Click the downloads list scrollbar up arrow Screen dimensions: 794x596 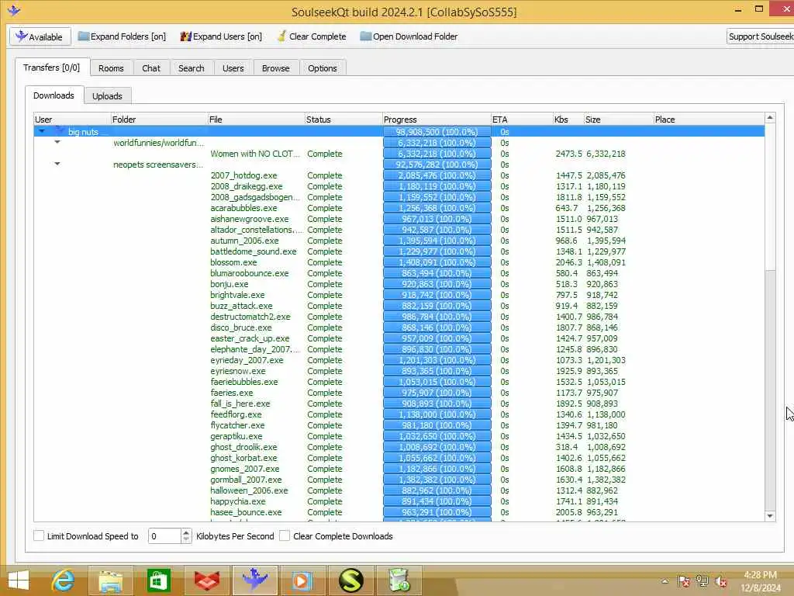pos(770,118)
